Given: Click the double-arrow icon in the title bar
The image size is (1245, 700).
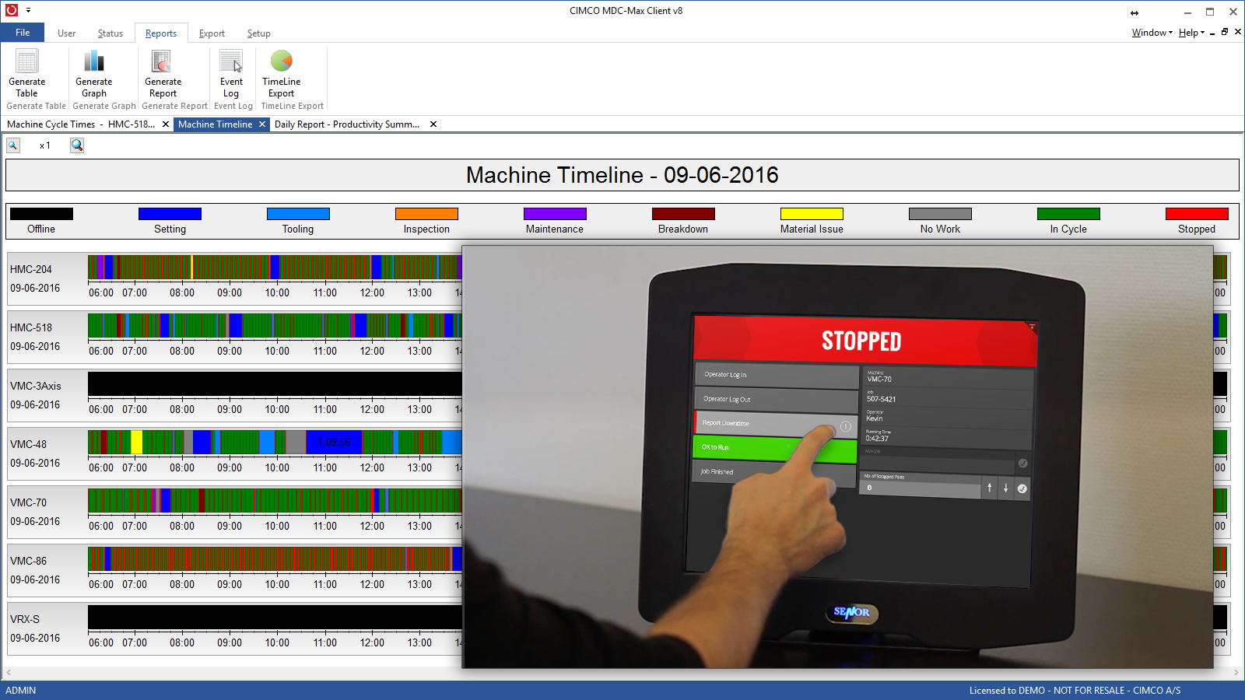Looking at the screenshot, I should pyautogui.click(x=1135, y=12).
